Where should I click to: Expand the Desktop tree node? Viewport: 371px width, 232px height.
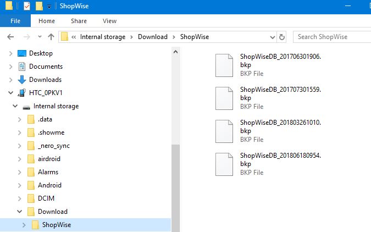click(x=10, y=53)
